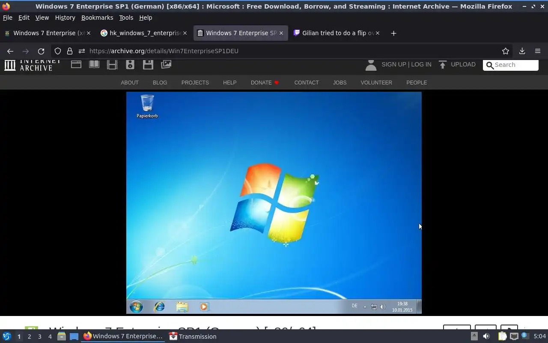Bookmark this page with the star
The height and width of the screenshot is (343, 548).
coord(506,51)
